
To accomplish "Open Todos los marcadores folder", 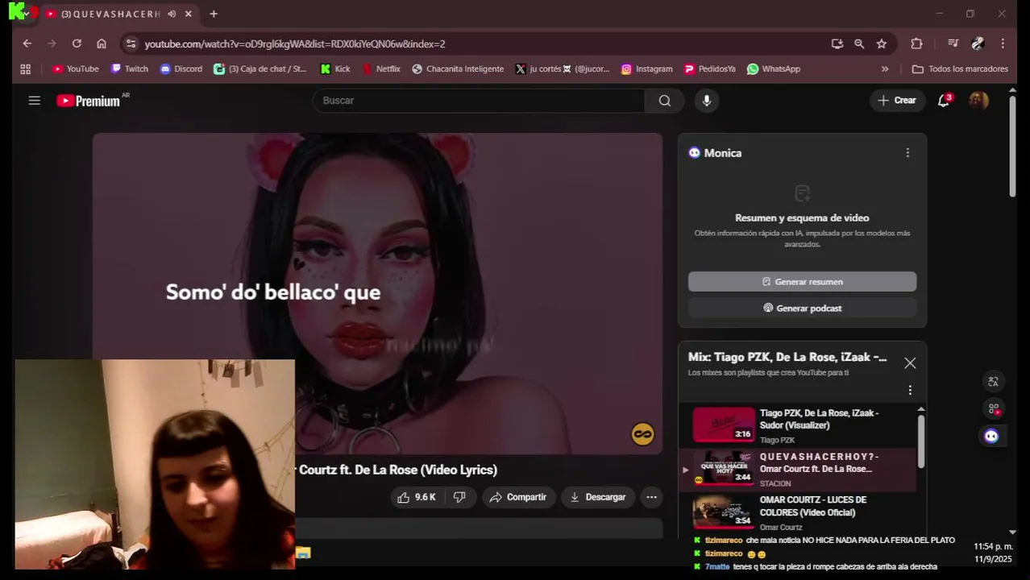I will click(x=960, y=69).
